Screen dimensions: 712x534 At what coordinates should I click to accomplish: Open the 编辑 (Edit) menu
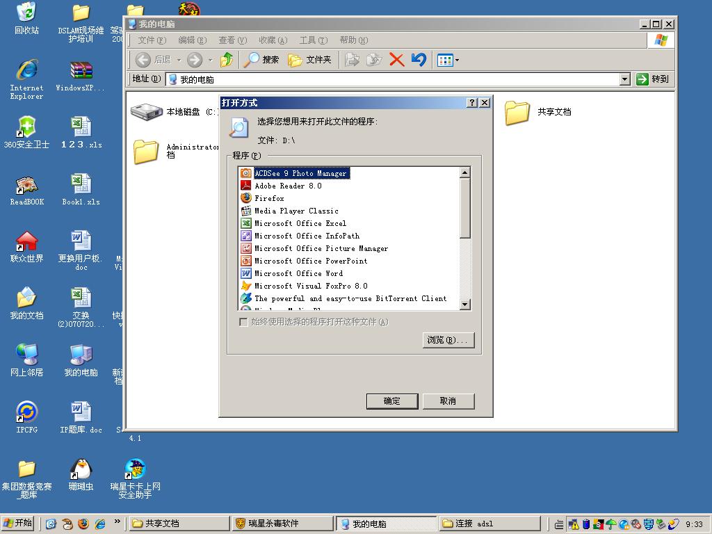(193, 40)
